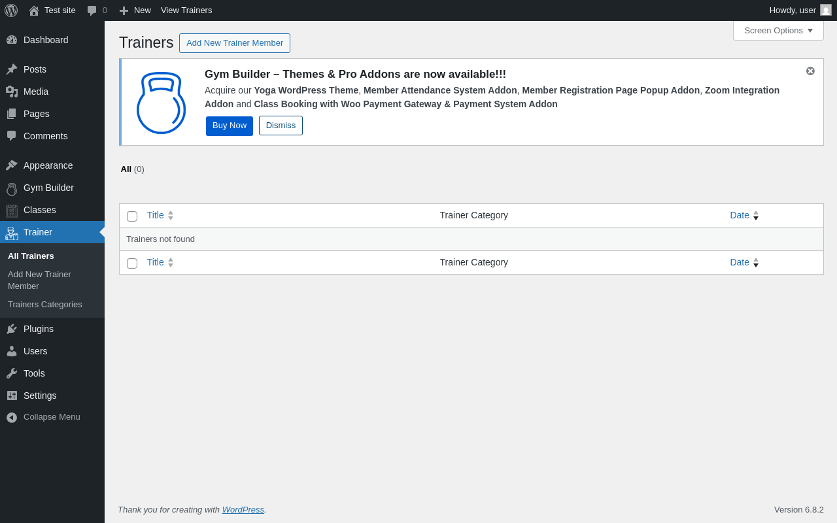Viewport: 837px width, 523px height.
Task: Click the Collapse Menu arrow icon
Action: [x=12, y=417]
